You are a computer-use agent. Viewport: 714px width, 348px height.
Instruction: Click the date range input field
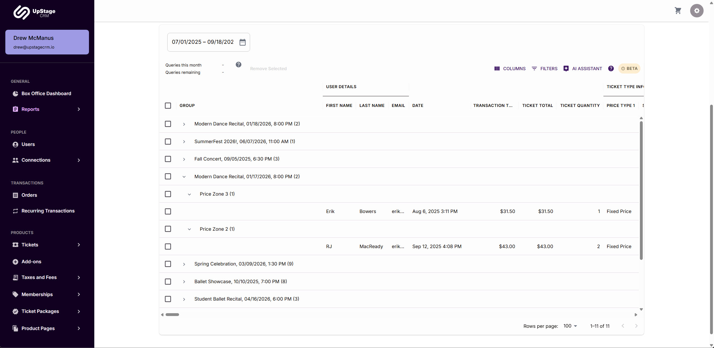[203, 42]
